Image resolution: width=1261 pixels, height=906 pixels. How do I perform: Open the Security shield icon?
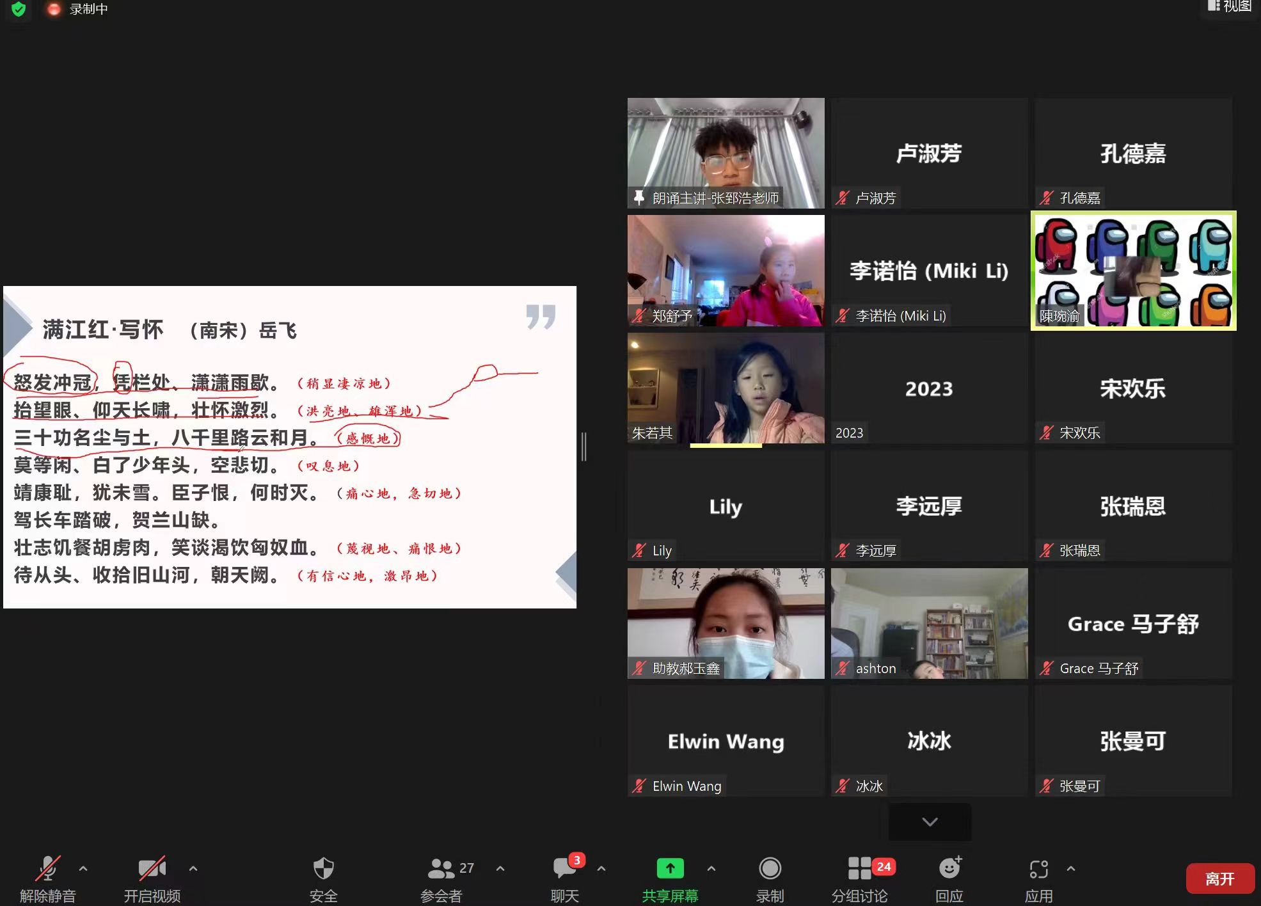(323, 869)
